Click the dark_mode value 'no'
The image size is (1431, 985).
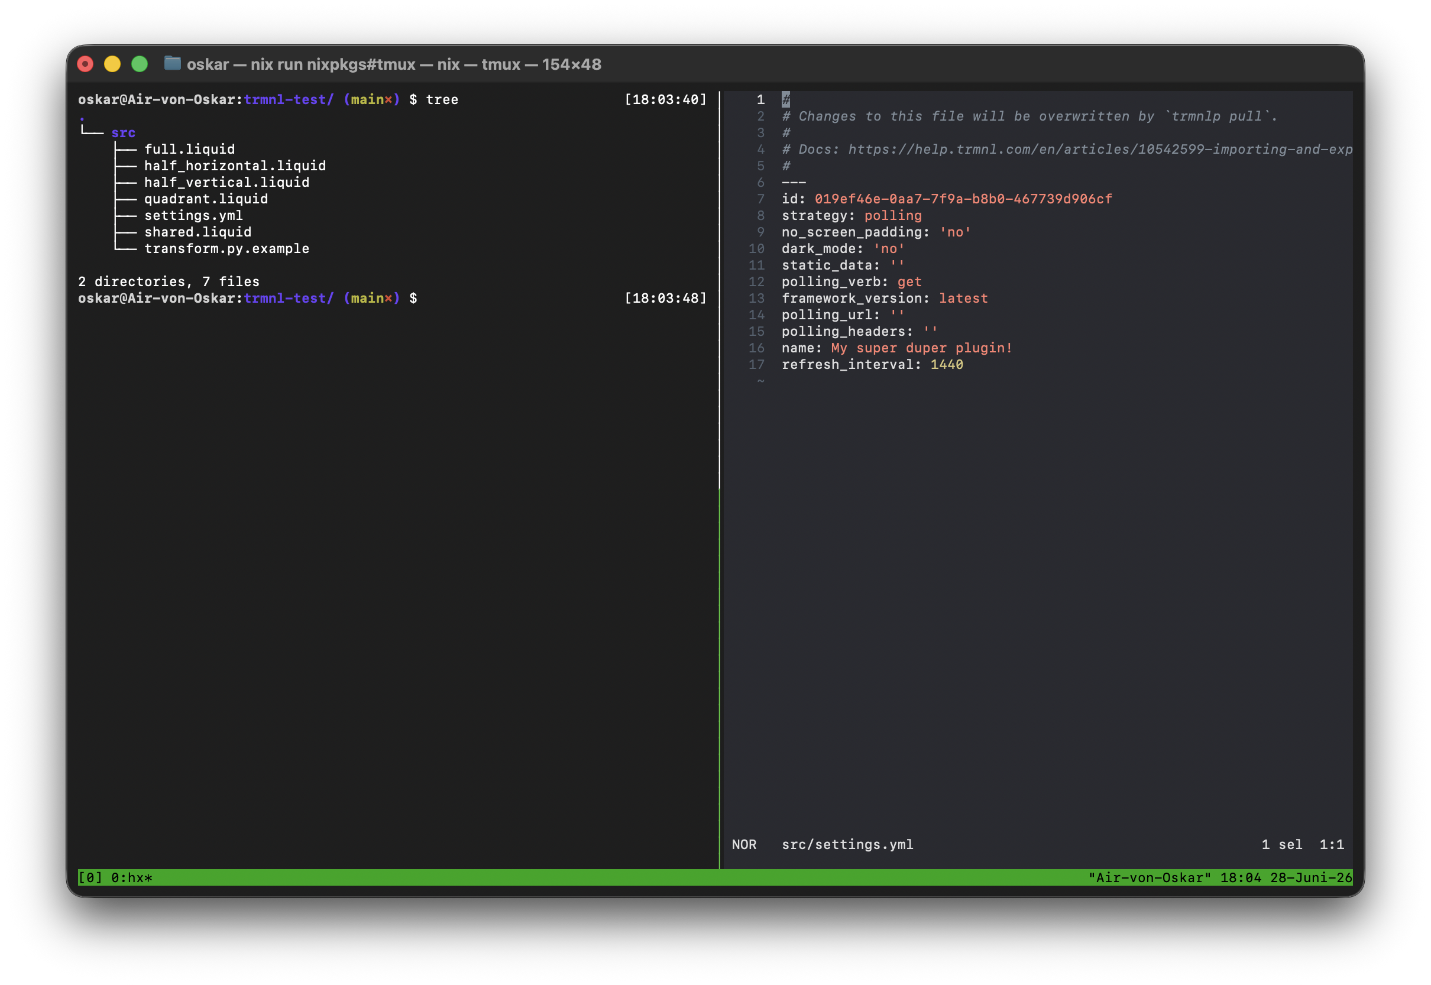click(889, 249)
